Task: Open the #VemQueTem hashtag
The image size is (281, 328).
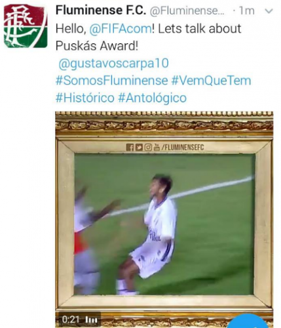Action: pyautogui.click(x=211, y=81)
